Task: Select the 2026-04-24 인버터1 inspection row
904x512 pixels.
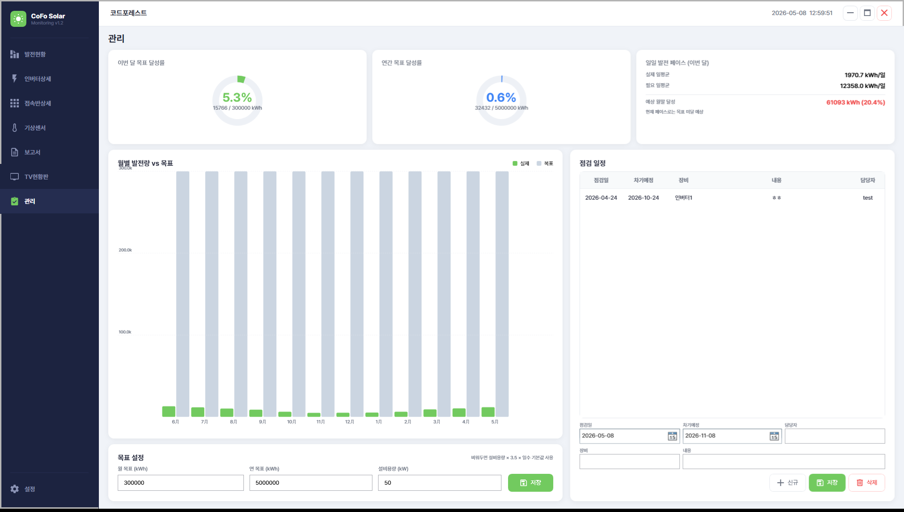Action: [x=732, y=198]
